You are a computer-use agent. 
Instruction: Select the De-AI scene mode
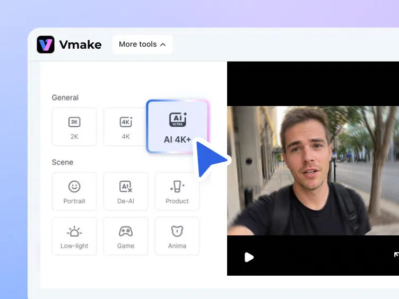pos(126,191)
